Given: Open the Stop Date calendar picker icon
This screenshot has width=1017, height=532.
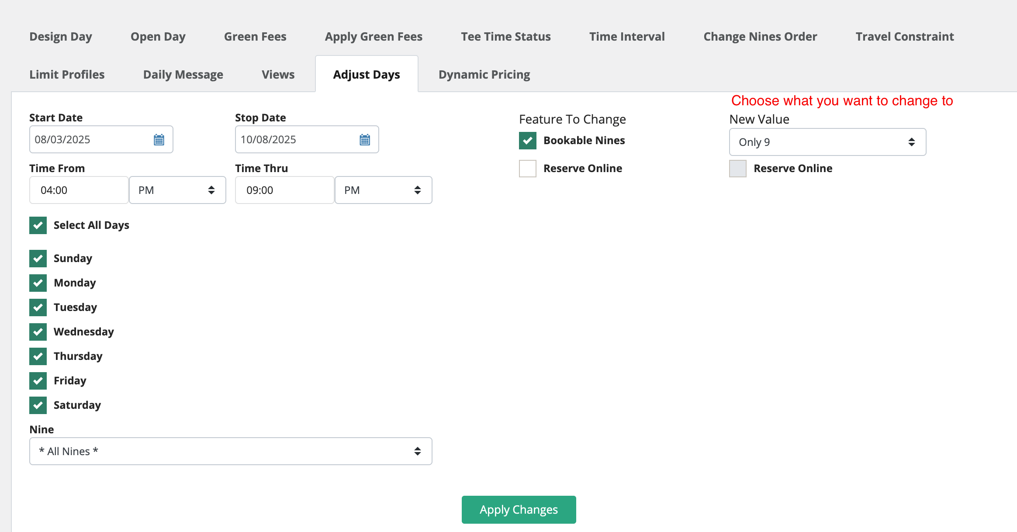Looking at the screenshot, I should pos(365,140).
